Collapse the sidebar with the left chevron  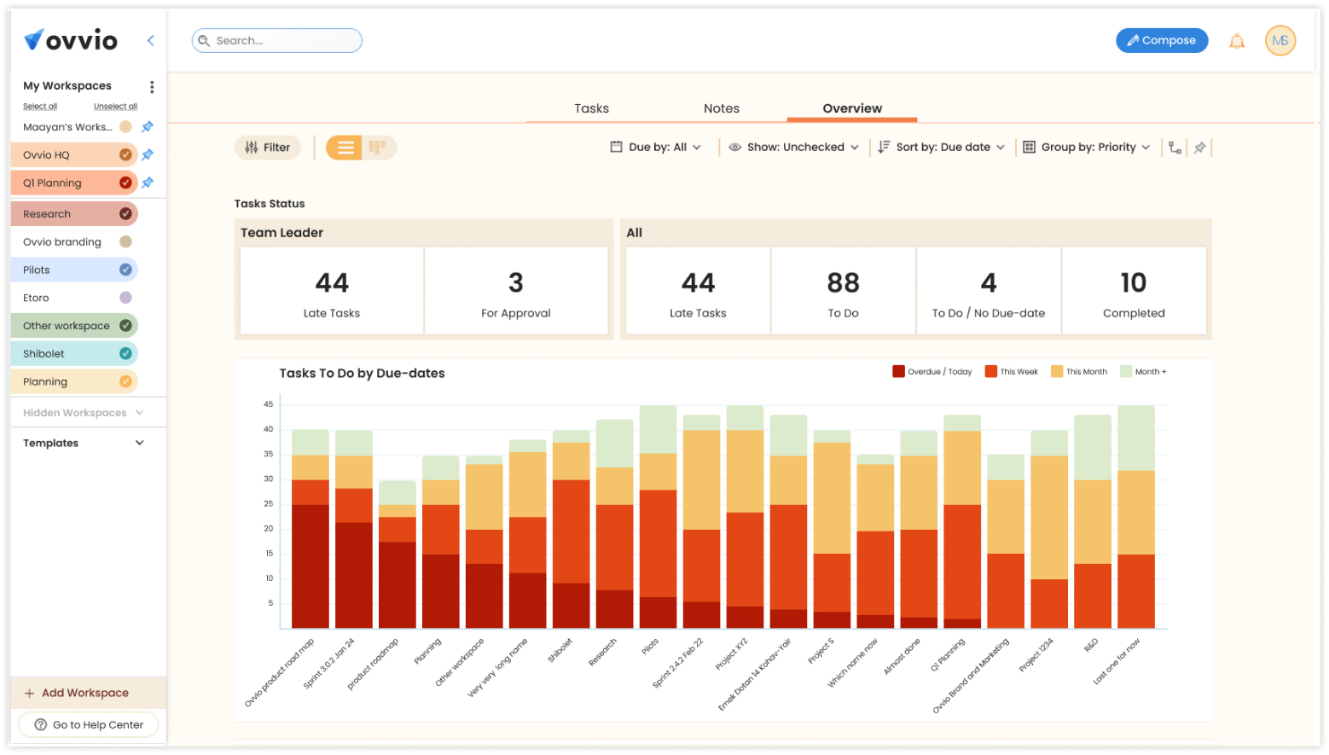click(x=151, y=40)
